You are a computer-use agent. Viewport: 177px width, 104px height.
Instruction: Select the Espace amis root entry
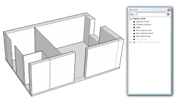coord(139,18)
